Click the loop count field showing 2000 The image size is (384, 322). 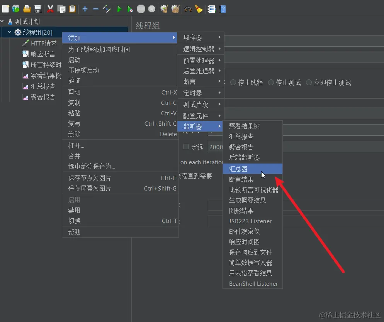pos(215,147)
